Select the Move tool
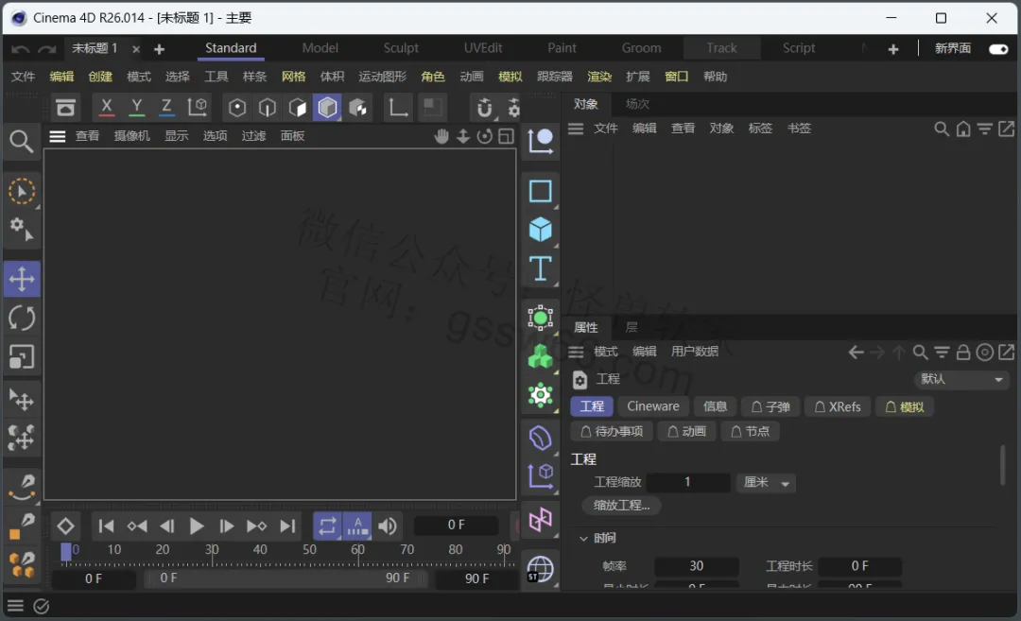The width and height of the screenshot is (1021, 621). click(22, 279)
